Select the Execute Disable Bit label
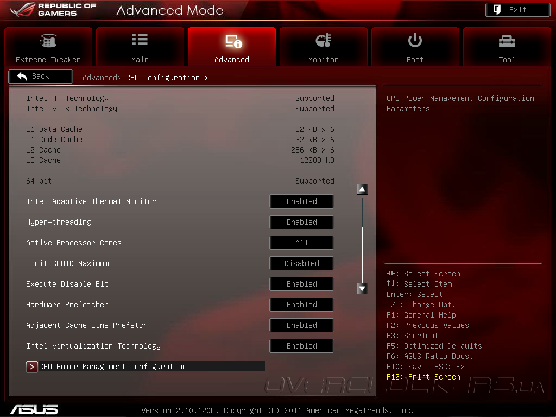The image size is (556, 417). (67, 284)
